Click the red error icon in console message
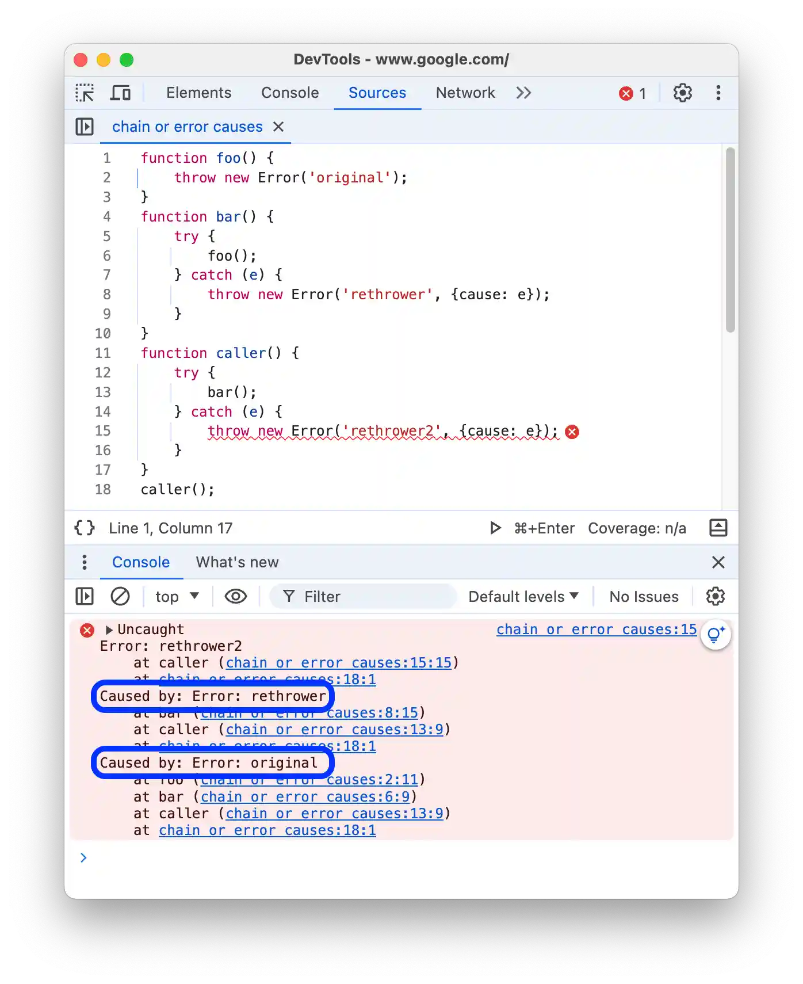803x984 pixels. [x=87, y=630]
